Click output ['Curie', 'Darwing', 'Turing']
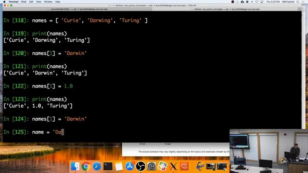This screenshot has width=308, height=173. (x=47, y=40)
